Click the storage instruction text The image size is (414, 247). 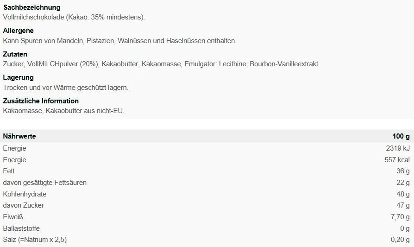point(66,87)
